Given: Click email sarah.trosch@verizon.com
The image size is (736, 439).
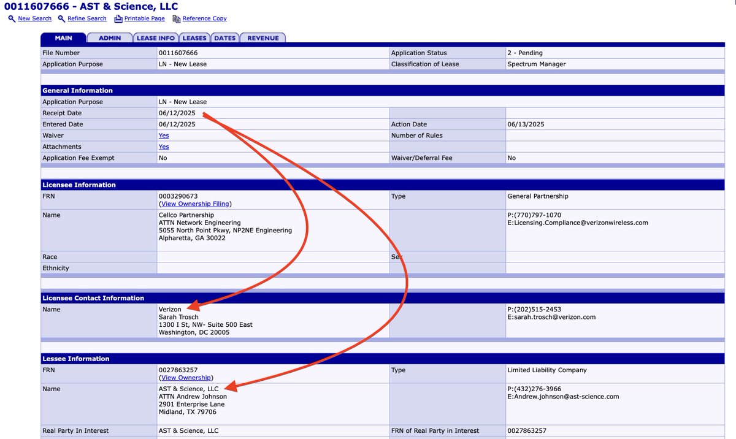Looking at the screenshot, I should coord(551,317).
